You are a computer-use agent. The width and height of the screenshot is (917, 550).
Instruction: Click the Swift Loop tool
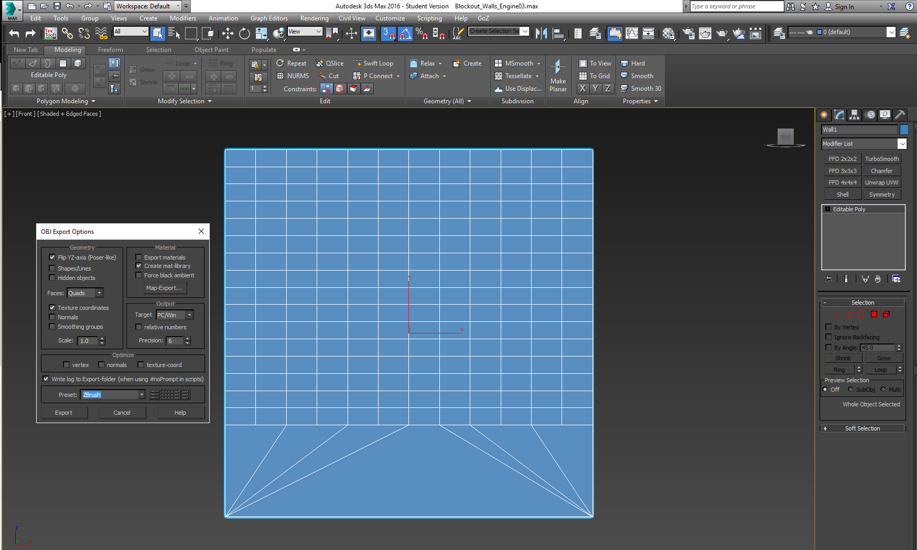click(373, 63)
